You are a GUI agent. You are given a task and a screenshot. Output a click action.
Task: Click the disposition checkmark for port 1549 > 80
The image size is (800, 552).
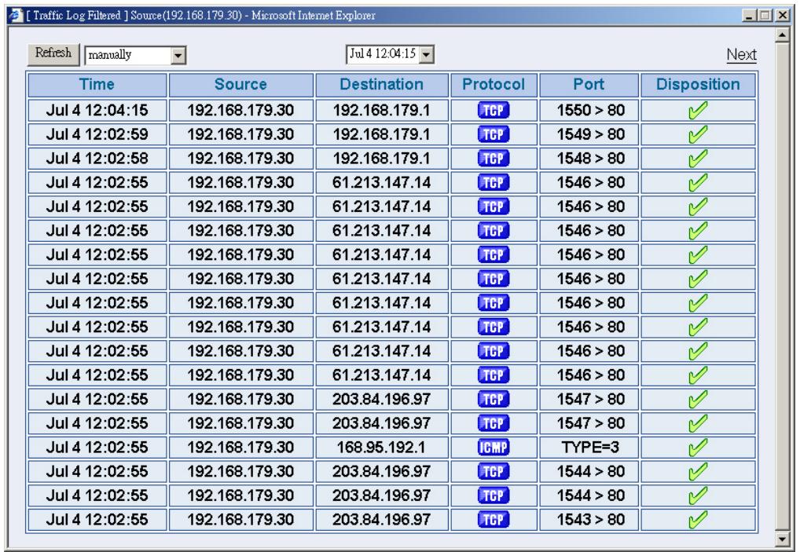click(x=698, y=134)
